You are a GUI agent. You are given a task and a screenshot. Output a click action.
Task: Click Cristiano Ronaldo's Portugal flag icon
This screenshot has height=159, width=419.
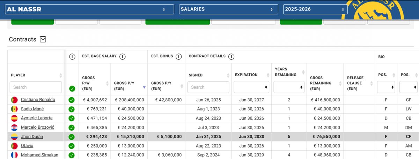[14, 100]
